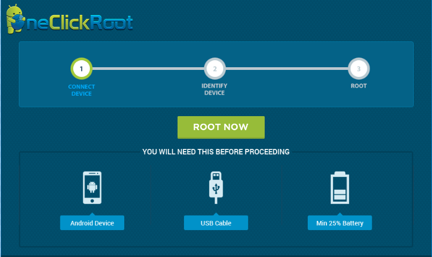
Task: Click the Min 25% Battery label
Action: (x=339, y=223)
